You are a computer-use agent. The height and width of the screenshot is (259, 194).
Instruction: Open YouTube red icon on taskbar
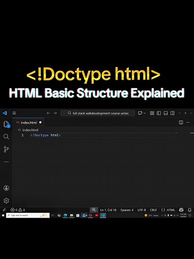click(97, 215)
